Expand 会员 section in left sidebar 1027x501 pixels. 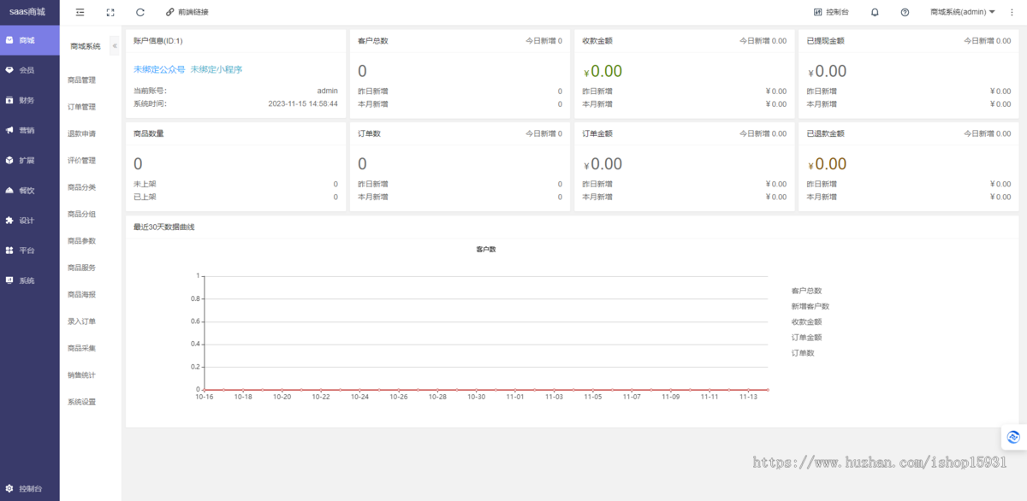(27, 70)
